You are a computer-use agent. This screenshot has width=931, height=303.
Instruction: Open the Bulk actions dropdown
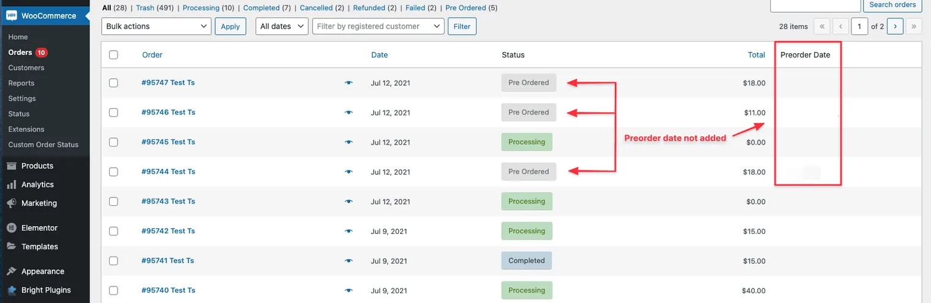(156, 26)
